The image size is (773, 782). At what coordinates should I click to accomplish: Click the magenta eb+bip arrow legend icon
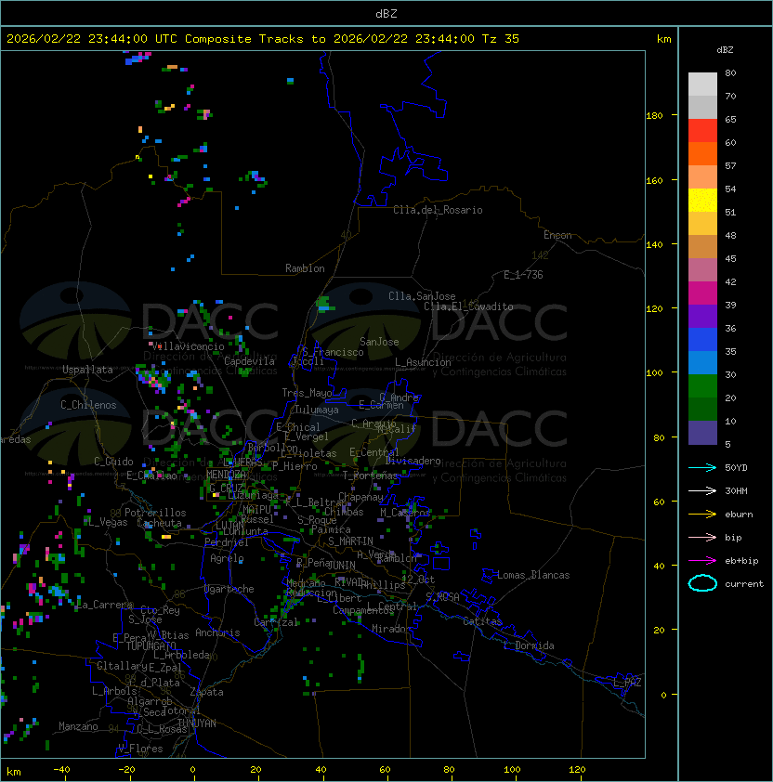pyautogui.click(x=702, y=561)
